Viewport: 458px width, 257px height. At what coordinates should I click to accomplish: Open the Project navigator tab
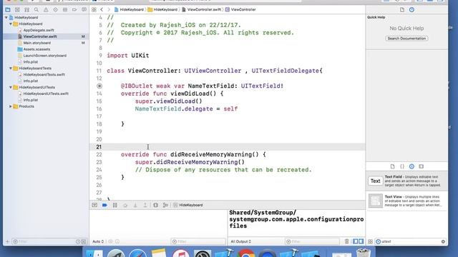pos(8,9)
